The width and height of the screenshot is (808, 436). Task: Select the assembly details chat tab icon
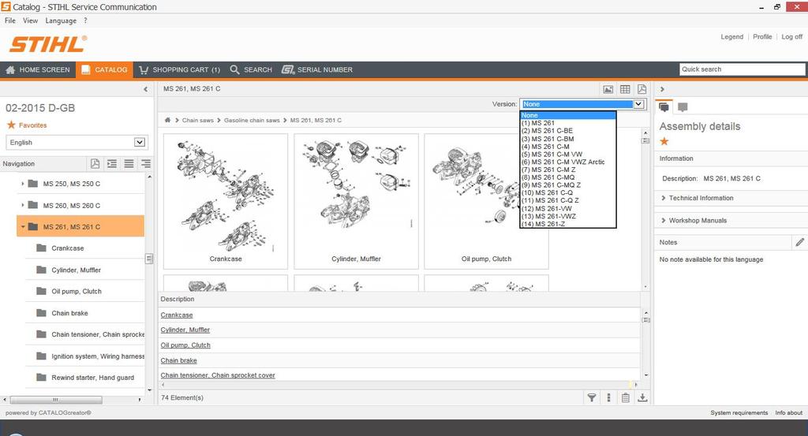(x=664, y=107)
